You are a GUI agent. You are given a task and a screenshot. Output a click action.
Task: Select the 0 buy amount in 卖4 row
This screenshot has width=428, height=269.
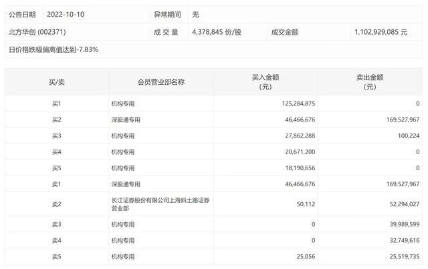(x=313, y=240)
